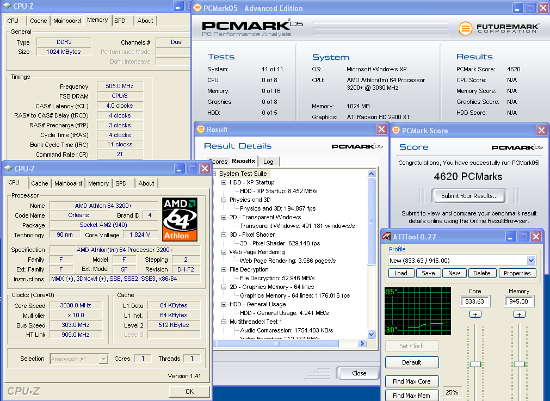550x401 pixels.
Task: Collapse the Physics and 3D tree node
Action: pos(224,200)
